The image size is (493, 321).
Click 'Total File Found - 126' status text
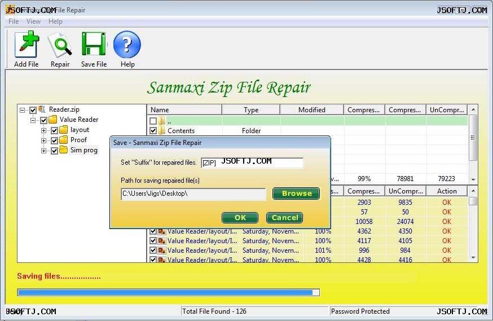click(214, 311)
